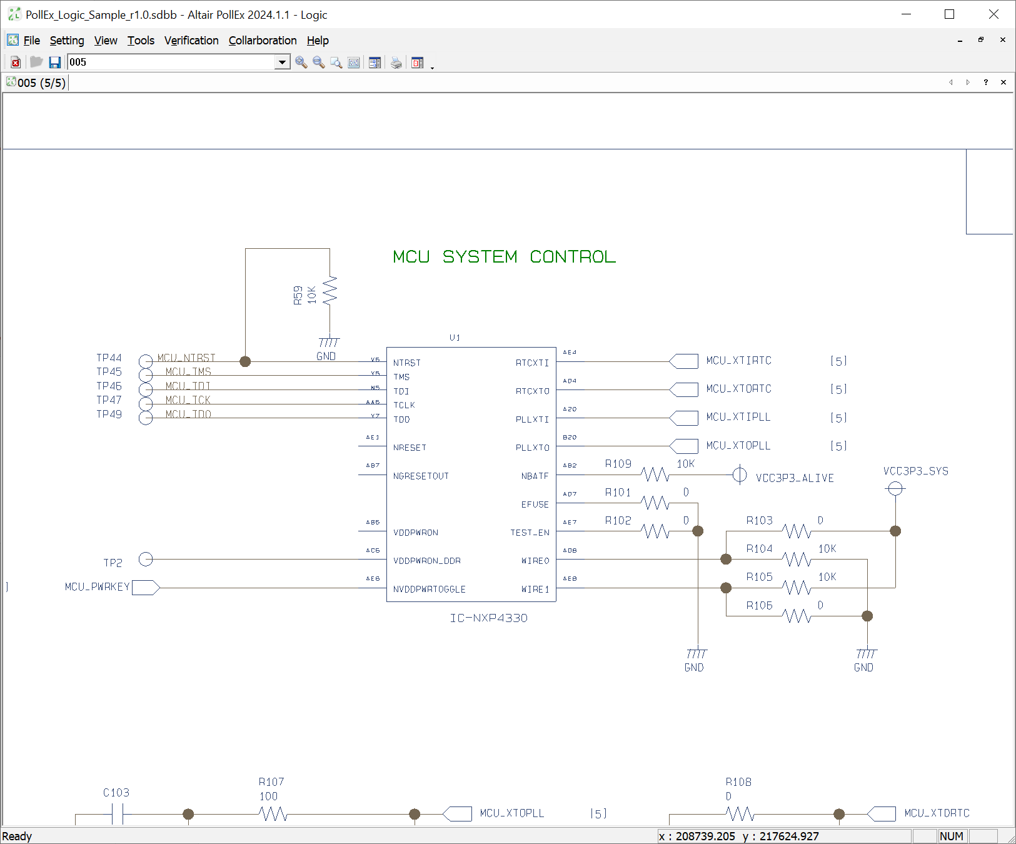Switch to the 005 (5/5) sheet tab
Screen dimensions: 1016x844
(36, 83)
